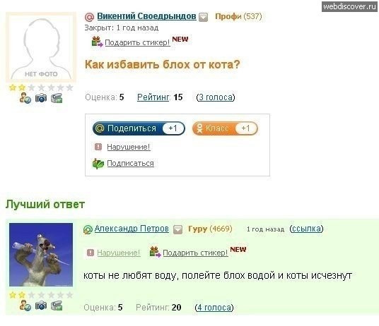Viewport: 379px width, 326px height.
Task: Click the @ mail icon before Викентий Своедрындов
Action: coord(89,17)
